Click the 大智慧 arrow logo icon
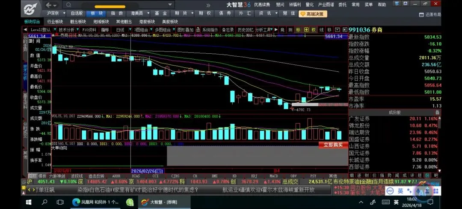This screenshot has width=462, height=209. (x=31, y=9)
